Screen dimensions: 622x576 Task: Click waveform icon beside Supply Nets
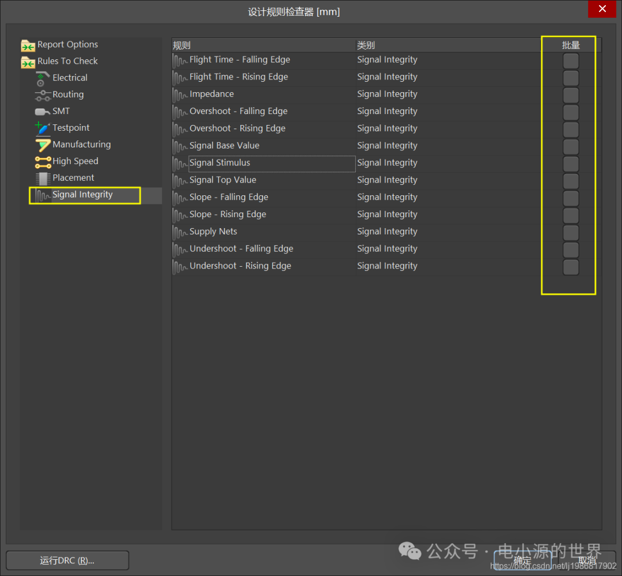(180, 233)
